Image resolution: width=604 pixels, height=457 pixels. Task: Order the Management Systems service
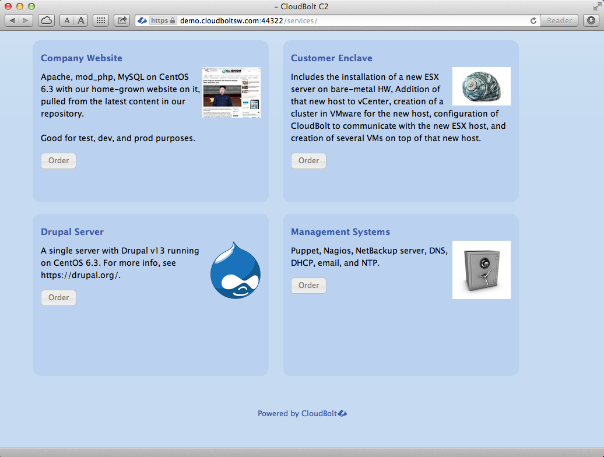tap(308, 285)
